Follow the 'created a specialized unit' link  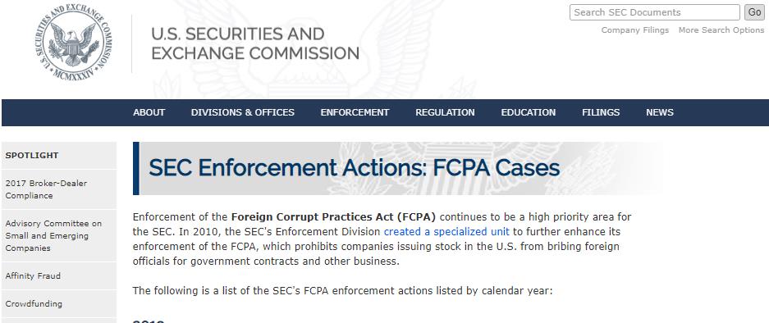(x=446, y=231)
